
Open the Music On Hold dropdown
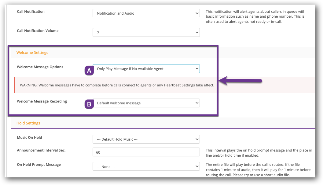click(146, 139)
